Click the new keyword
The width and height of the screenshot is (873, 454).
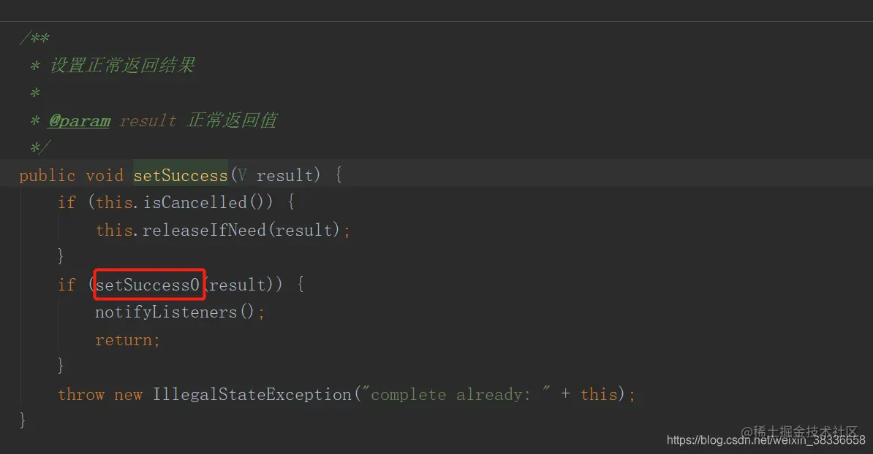pos(129,395)
